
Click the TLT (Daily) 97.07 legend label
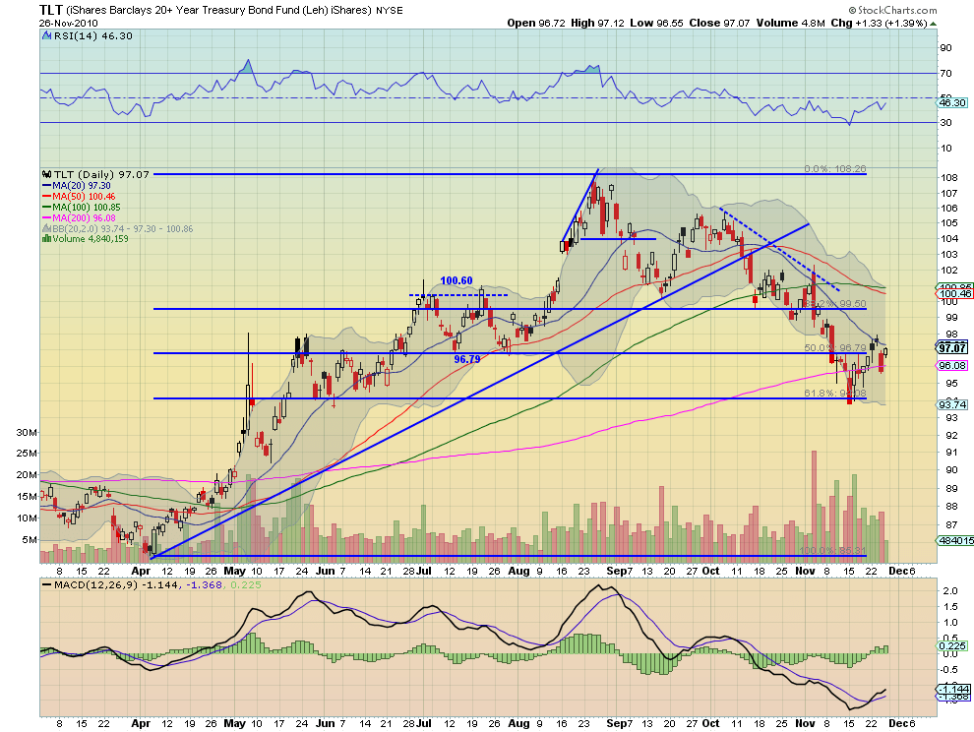click(101, 174)
